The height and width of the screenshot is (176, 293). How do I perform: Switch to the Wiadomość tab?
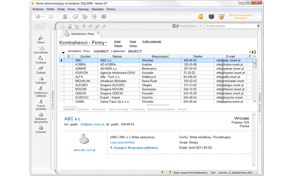[x=99, y=109]
